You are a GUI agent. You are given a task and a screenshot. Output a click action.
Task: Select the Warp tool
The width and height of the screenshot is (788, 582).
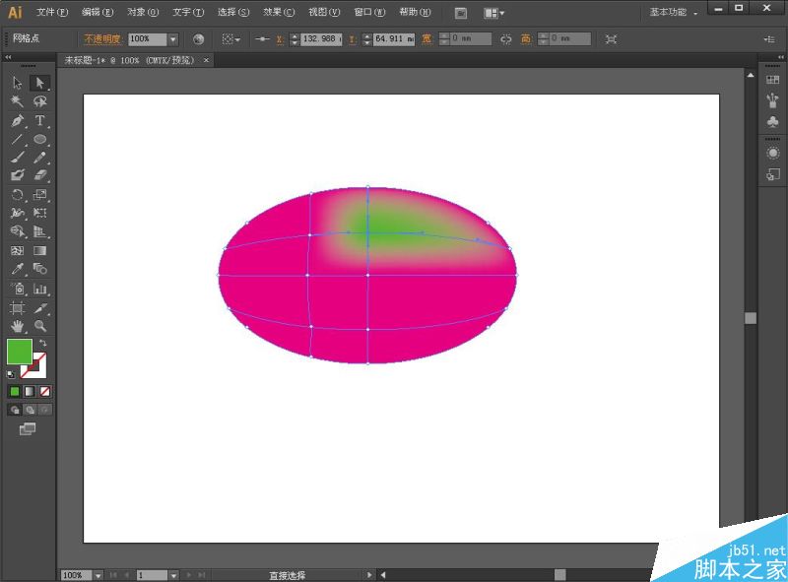tap(17, 213)
